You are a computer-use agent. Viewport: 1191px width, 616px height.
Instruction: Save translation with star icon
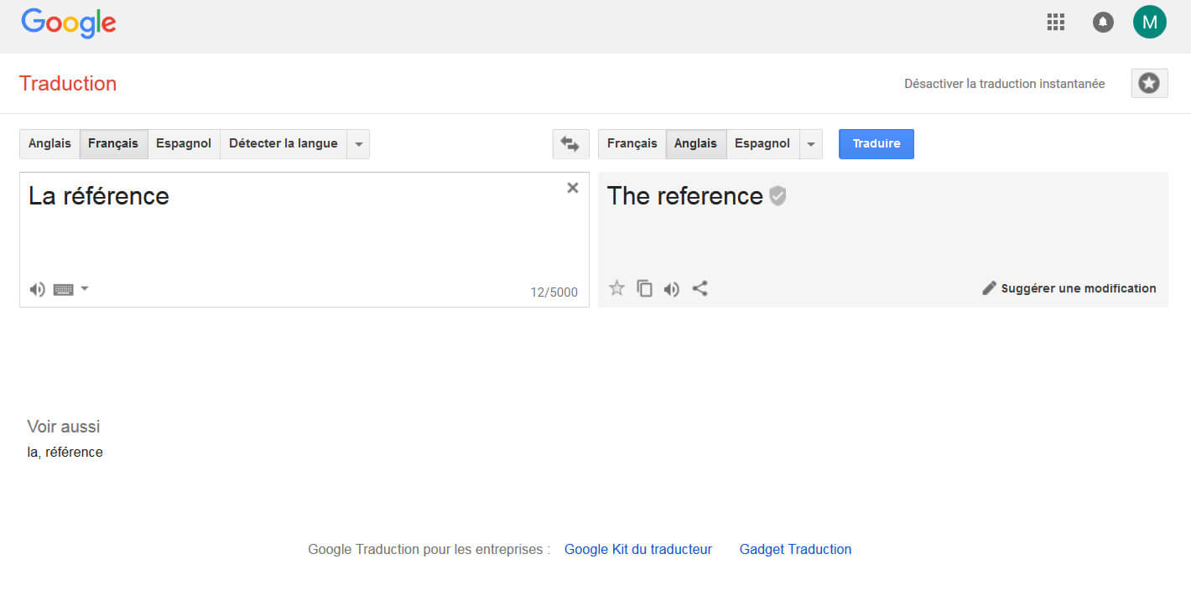(616, 288)
